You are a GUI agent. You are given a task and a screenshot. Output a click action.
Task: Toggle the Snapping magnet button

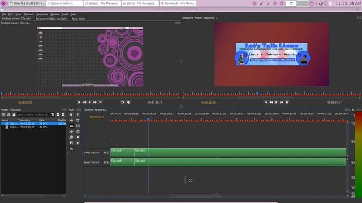coord(71,148)
